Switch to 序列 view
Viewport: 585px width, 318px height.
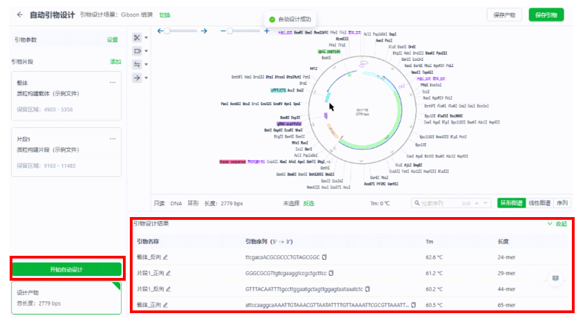click(562, 203)
